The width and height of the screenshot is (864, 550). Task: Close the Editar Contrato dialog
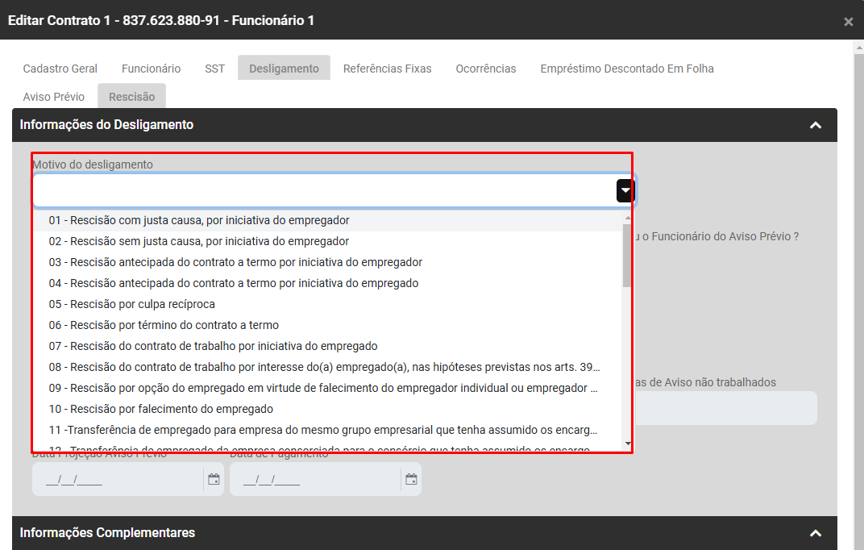click(848, 22)
